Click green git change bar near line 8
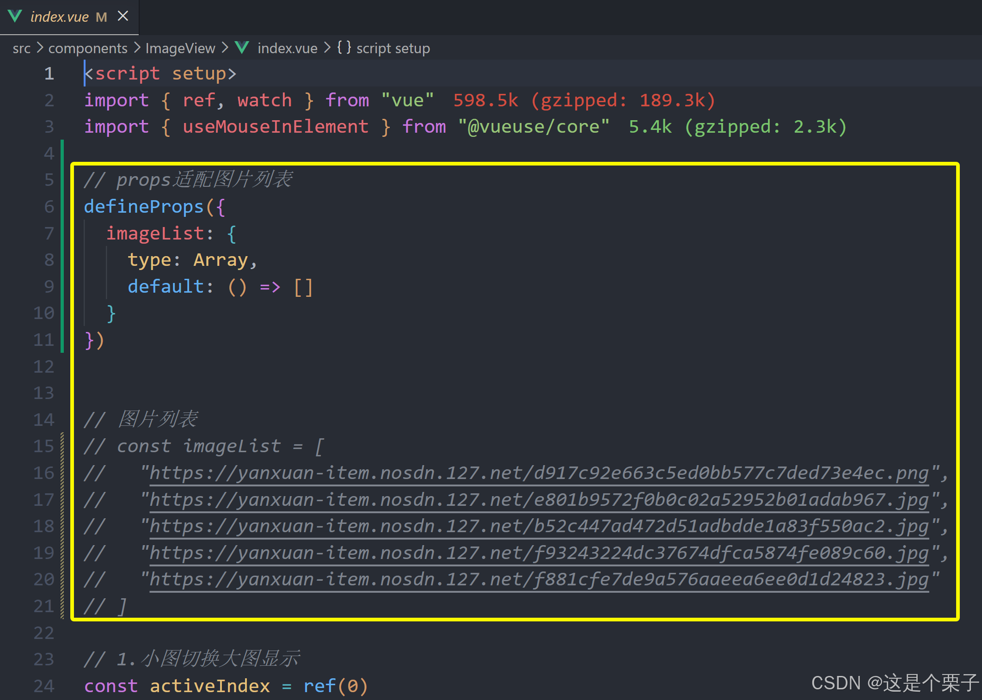 tap(62, 260)
